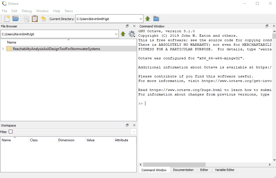This screenshot has width=276, height=178.
Task: Open the Window menu
Action: pyautogui.click(x=42, y=11)
